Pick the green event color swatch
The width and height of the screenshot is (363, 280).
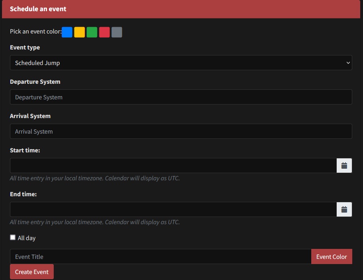pyautogui.click(x=92, y=32)
